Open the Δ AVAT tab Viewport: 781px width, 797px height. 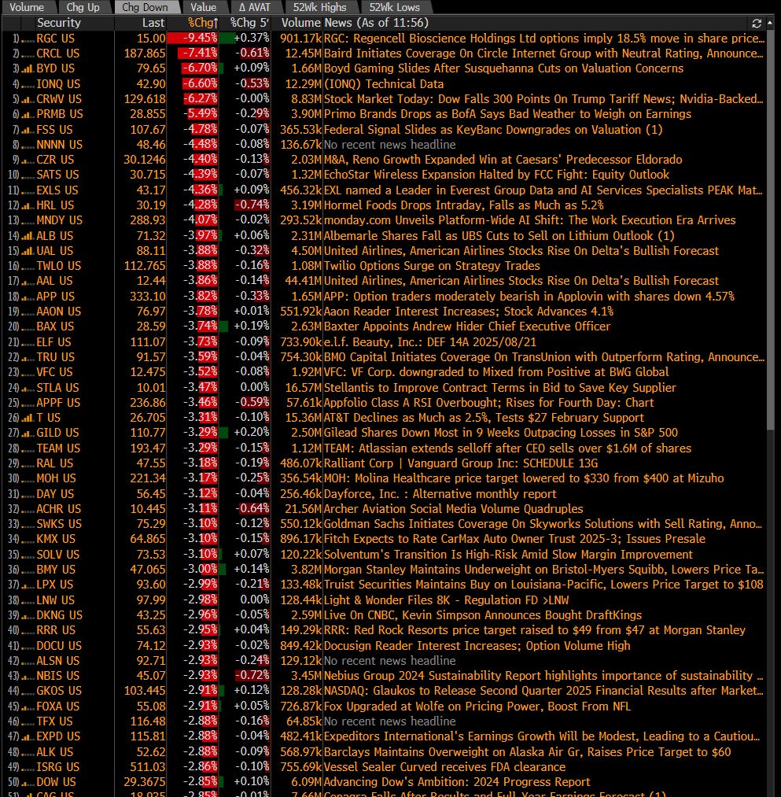pyautogui.click(x=255, y=7)
